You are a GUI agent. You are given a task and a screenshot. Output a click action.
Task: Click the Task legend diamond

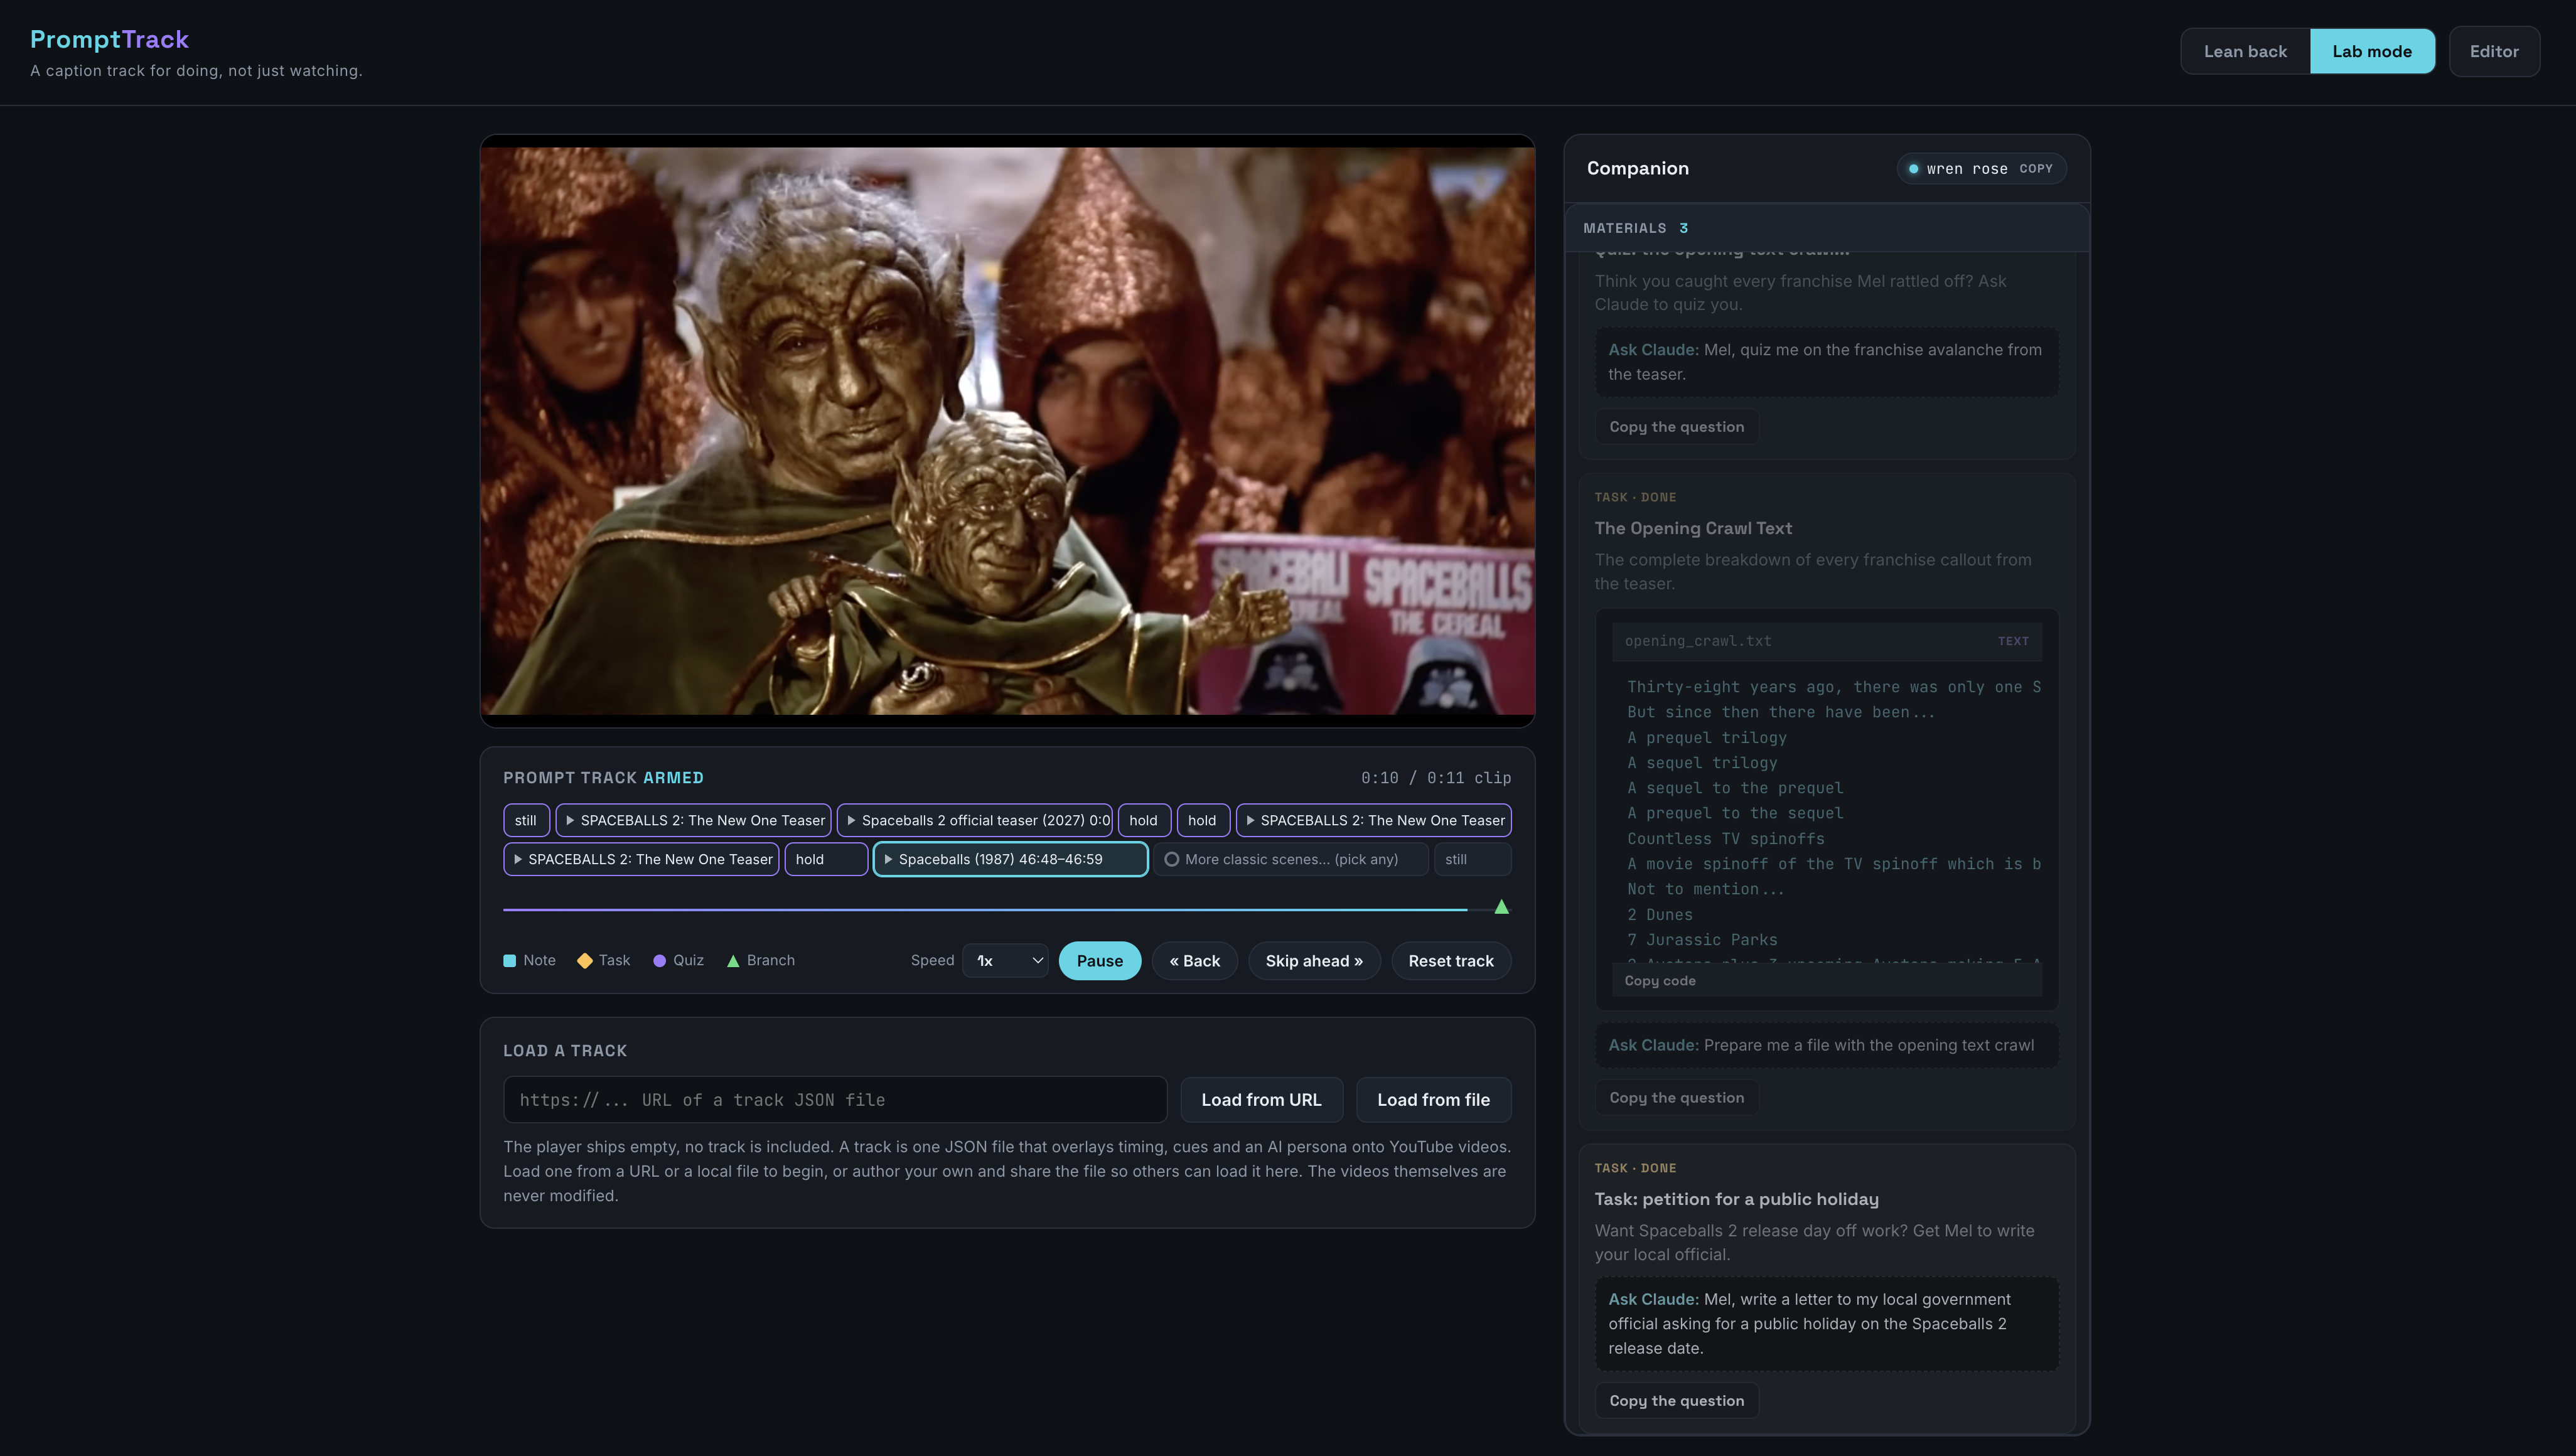coord(584,960)
